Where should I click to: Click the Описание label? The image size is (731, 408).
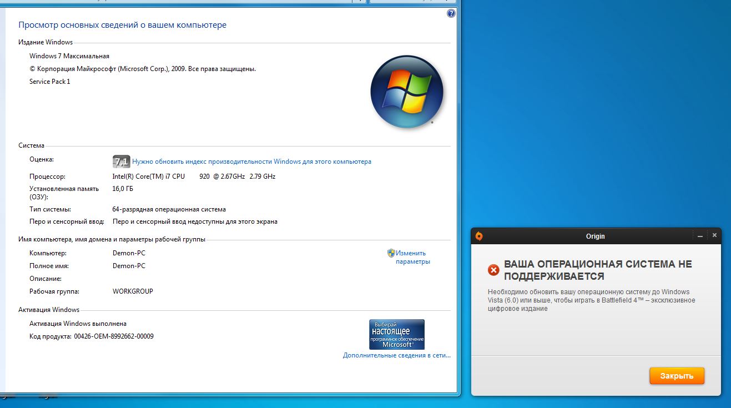(46, 279)
